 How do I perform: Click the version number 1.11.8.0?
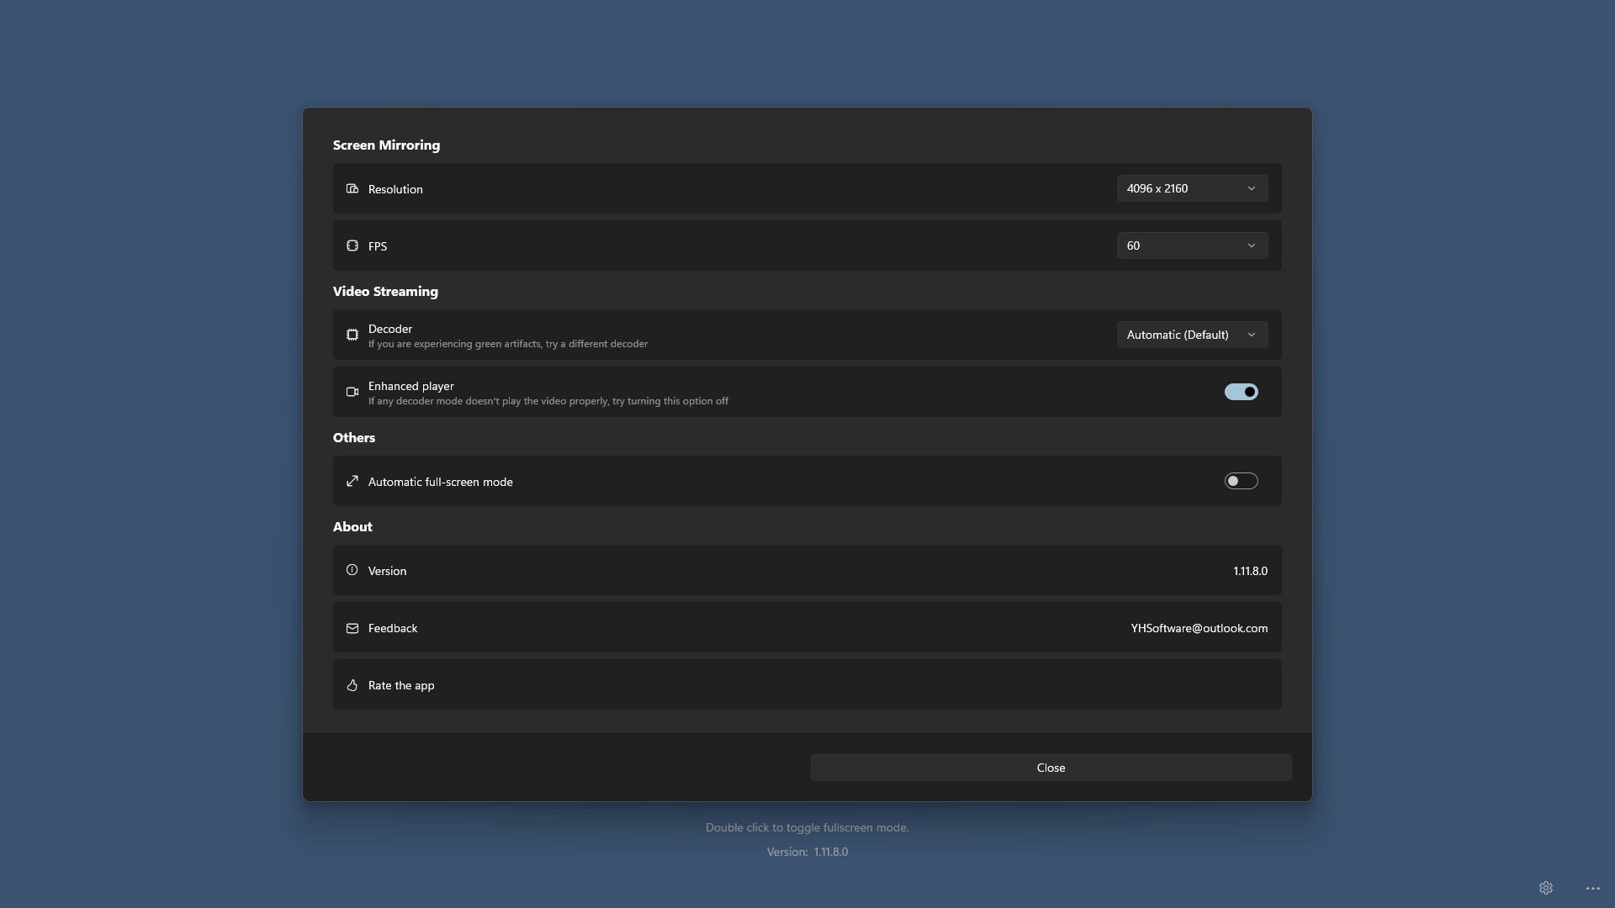click(1250, 570)
